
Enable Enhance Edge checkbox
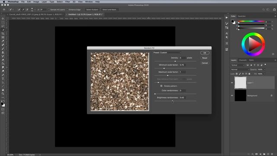click(x=68, y=10)
